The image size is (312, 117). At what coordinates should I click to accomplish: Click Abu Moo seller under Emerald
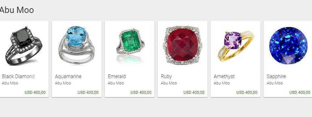[116, 83]
